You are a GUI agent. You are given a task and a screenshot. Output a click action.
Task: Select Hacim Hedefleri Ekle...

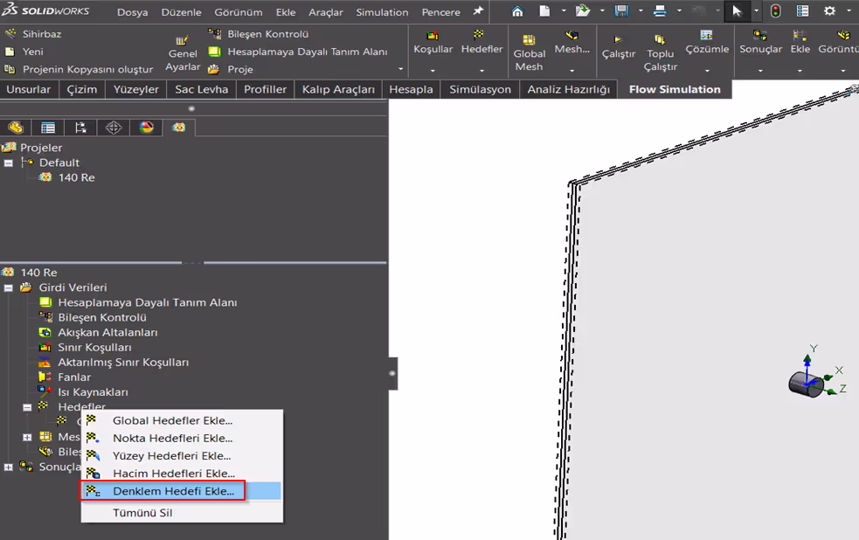tap(182, 474)
